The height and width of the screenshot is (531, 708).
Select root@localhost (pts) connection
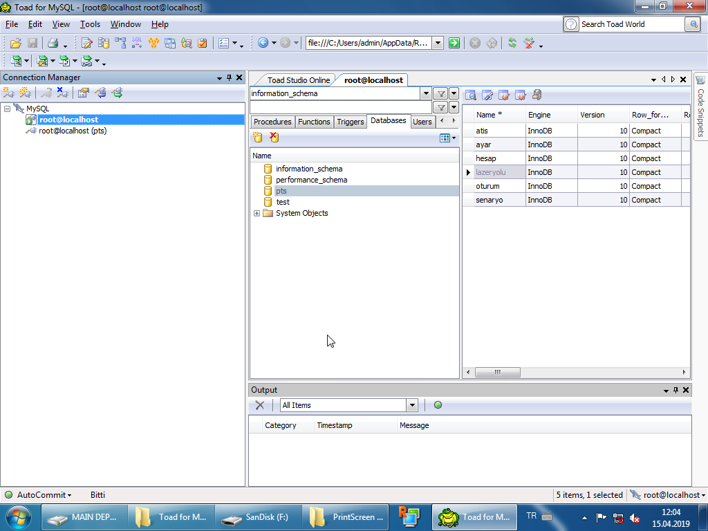(x=72, y=131)
